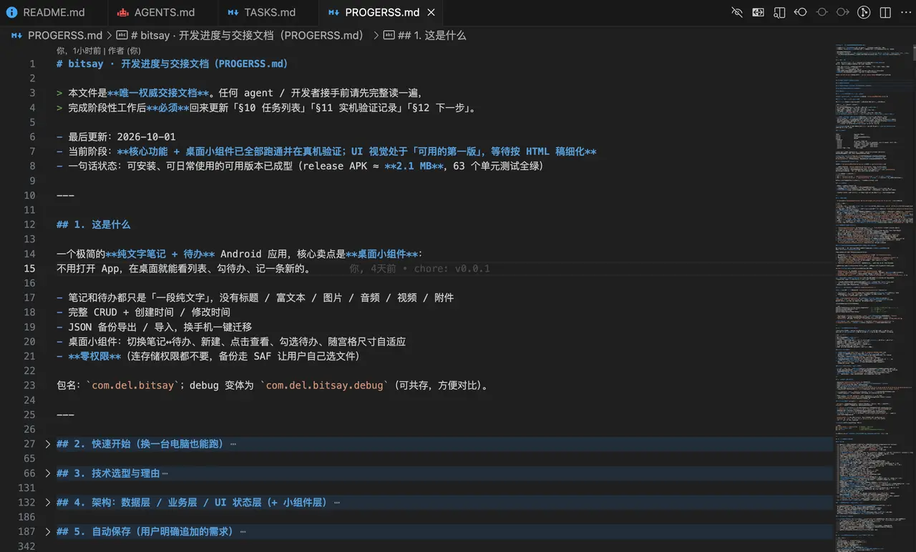Click the Open Changes diff icon
Image resolution: width=916 pixels, height=552 pixels.
[x=758, y=12]
